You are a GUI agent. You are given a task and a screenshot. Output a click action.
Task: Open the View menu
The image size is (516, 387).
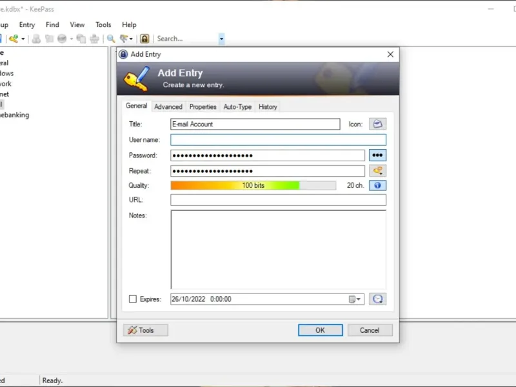coord(77,25)
